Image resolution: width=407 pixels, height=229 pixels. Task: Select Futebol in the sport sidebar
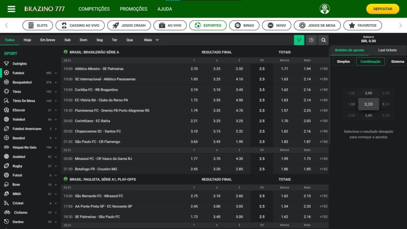click(x=18, y=73)
